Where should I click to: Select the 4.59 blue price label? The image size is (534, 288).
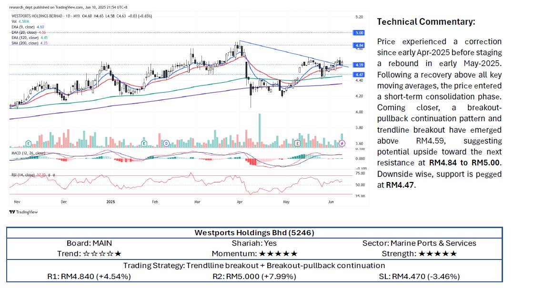click(x=359, y=65)
